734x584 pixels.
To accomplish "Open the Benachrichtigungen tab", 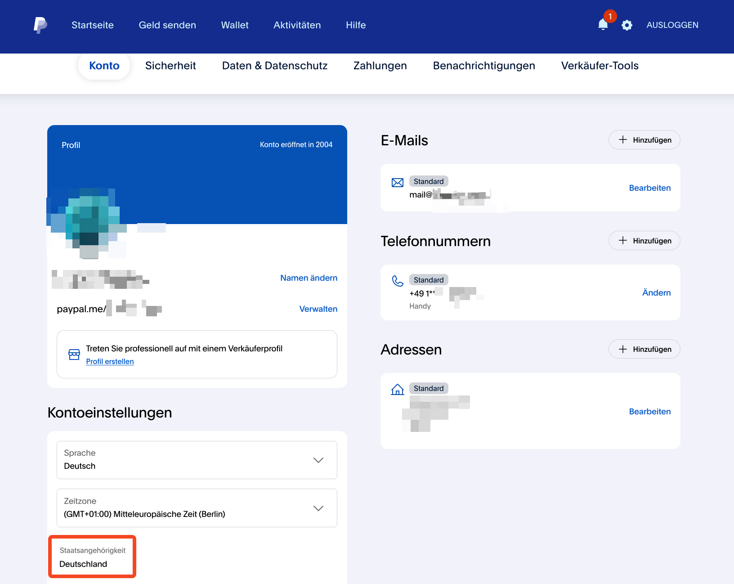I will click(x=484, y=66).
